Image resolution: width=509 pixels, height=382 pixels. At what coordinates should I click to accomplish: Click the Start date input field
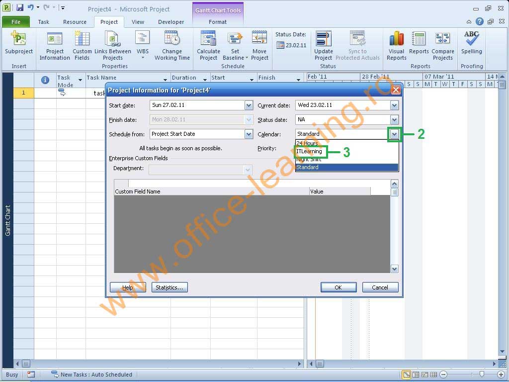click(x=197, y=105)
